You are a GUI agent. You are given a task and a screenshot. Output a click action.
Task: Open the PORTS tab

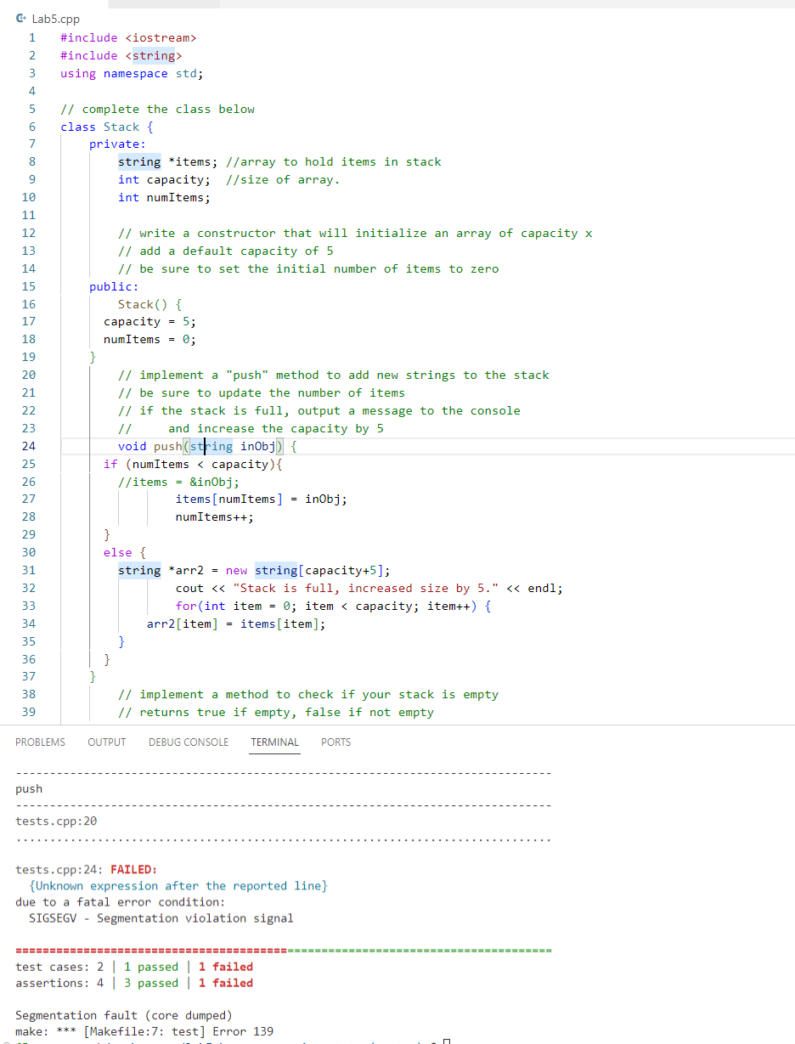[335, 742]
